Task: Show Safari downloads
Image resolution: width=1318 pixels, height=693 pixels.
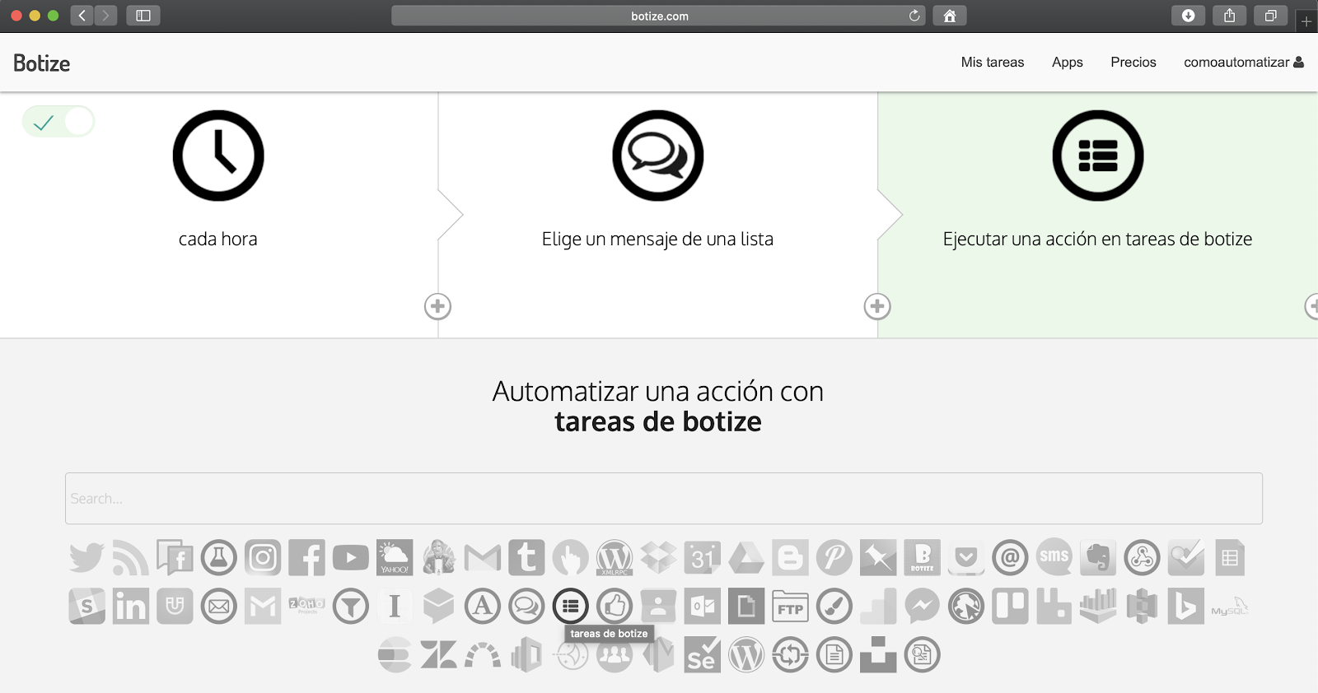Action: tap(1189, 16)
